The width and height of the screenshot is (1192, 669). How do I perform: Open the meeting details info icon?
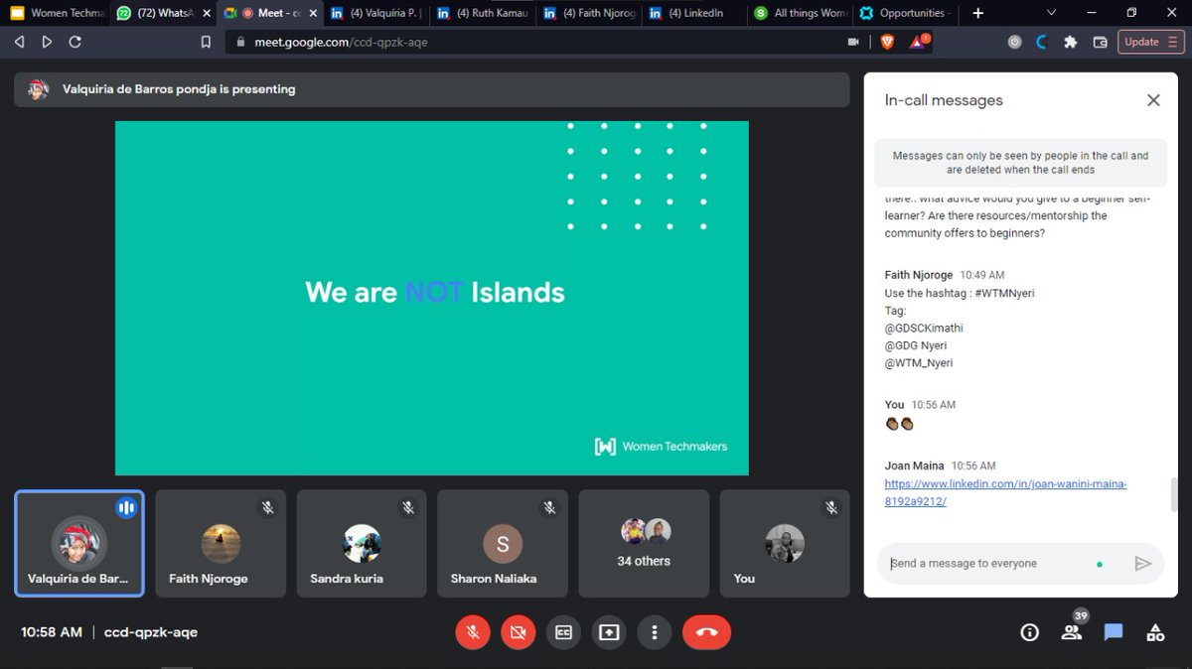coord(1030,632)
